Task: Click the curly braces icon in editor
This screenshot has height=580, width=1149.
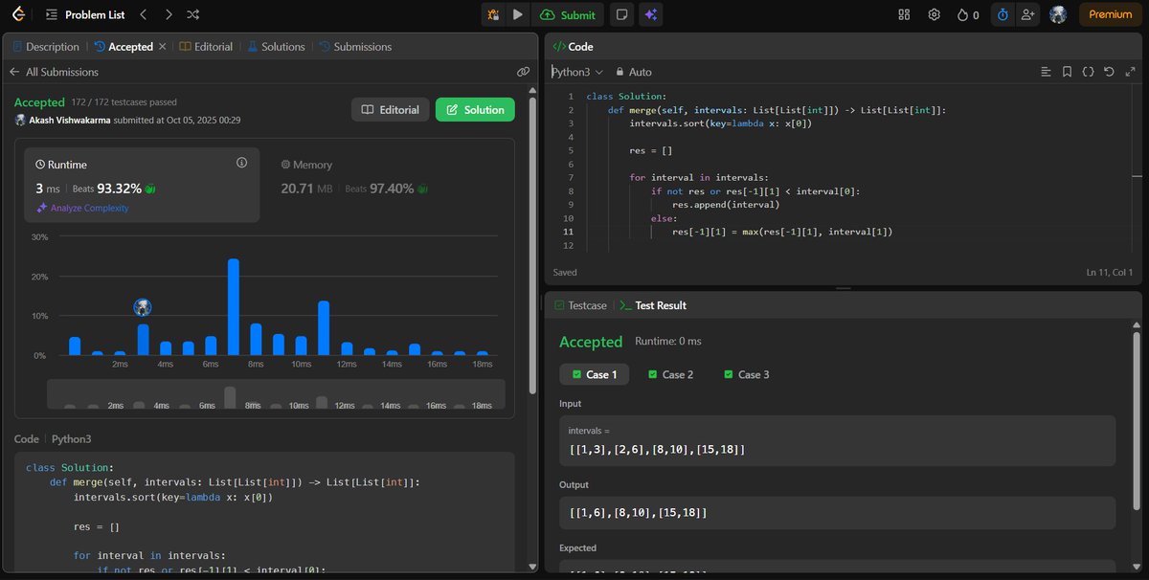Action: (1088, 72)
